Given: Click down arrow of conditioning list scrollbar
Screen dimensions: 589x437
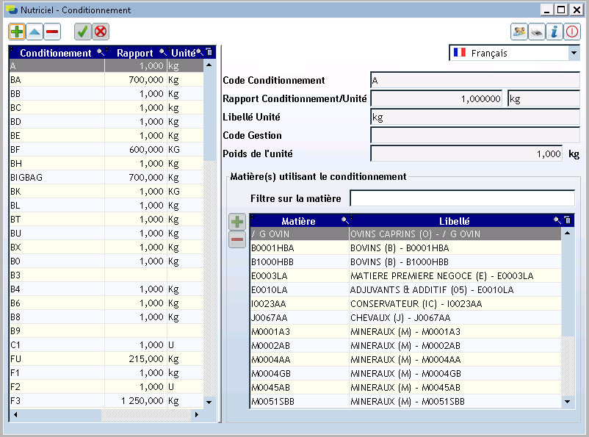Looking at the screenshot, I should pos(209,402).
